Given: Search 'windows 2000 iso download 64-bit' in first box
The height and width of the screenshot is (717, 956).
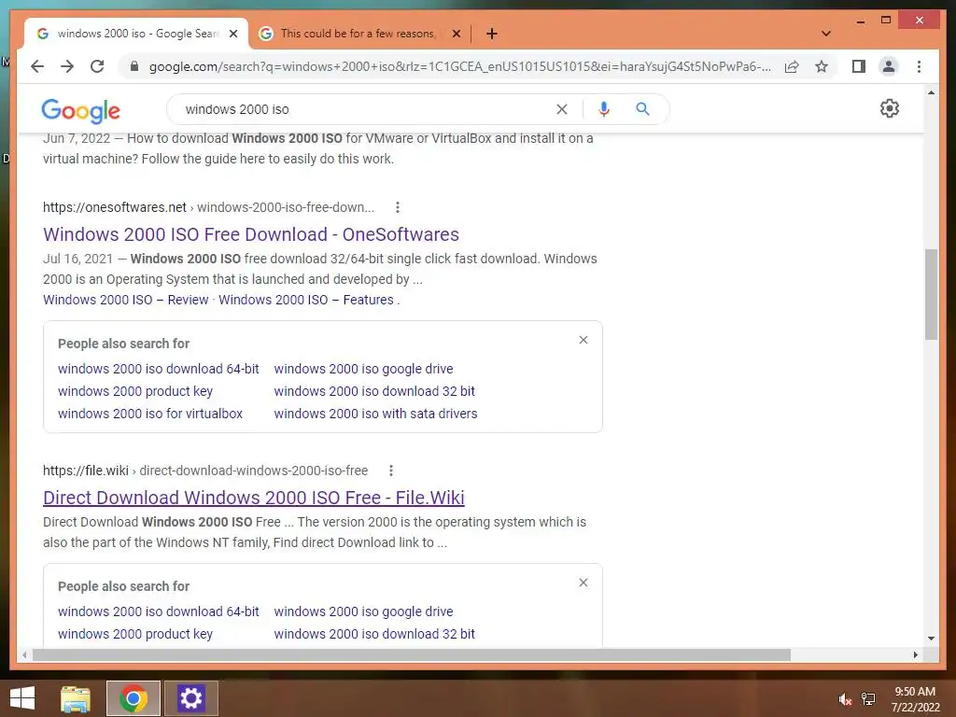Looking at the screenshot, I should pos(159,369).
